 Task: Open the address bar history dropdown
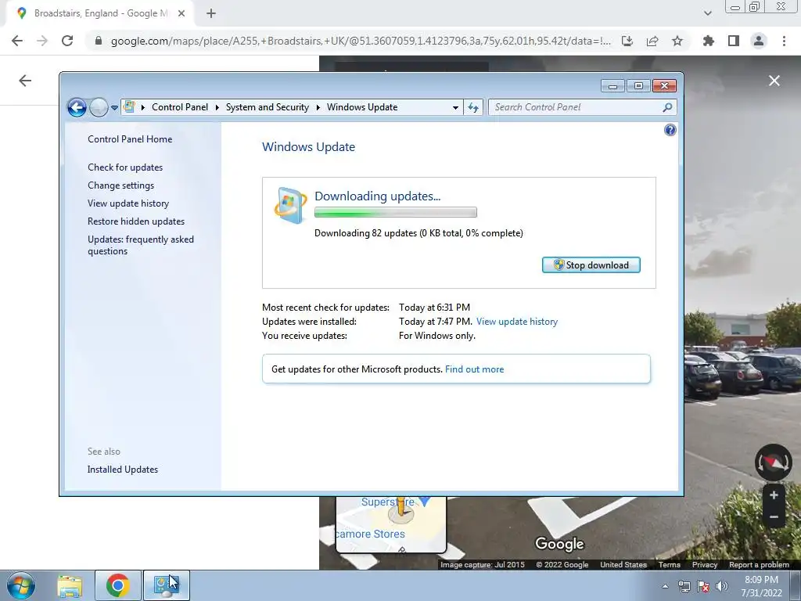point(455,107)
